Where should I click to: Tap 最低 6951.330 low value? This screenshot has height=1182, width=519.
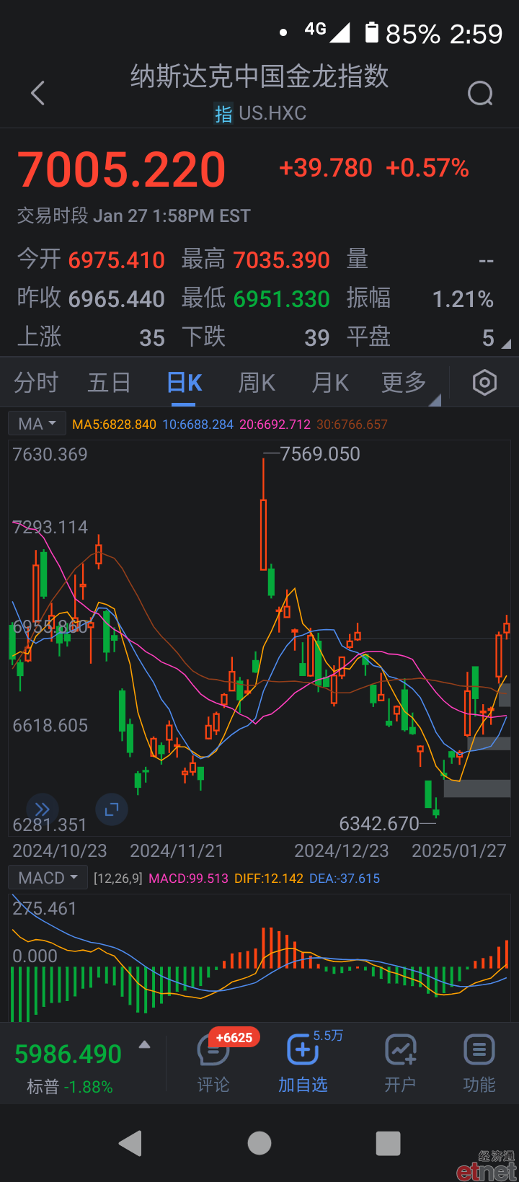pyautogui.click(x=256, y=298)
